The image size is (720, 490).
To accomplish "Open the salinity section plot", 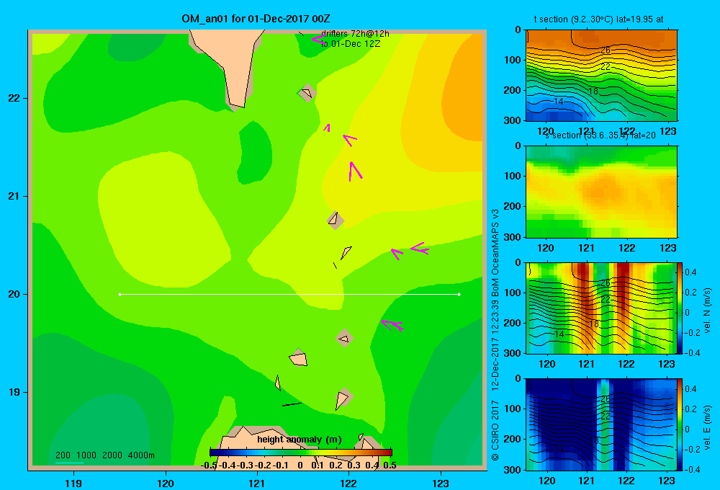I will pyautogui.click(x=601, y=192).
